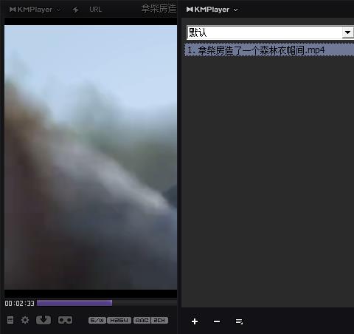354x334 pixels.
Task: Add a file with the plus icon
Action: (x=195, y=321)
